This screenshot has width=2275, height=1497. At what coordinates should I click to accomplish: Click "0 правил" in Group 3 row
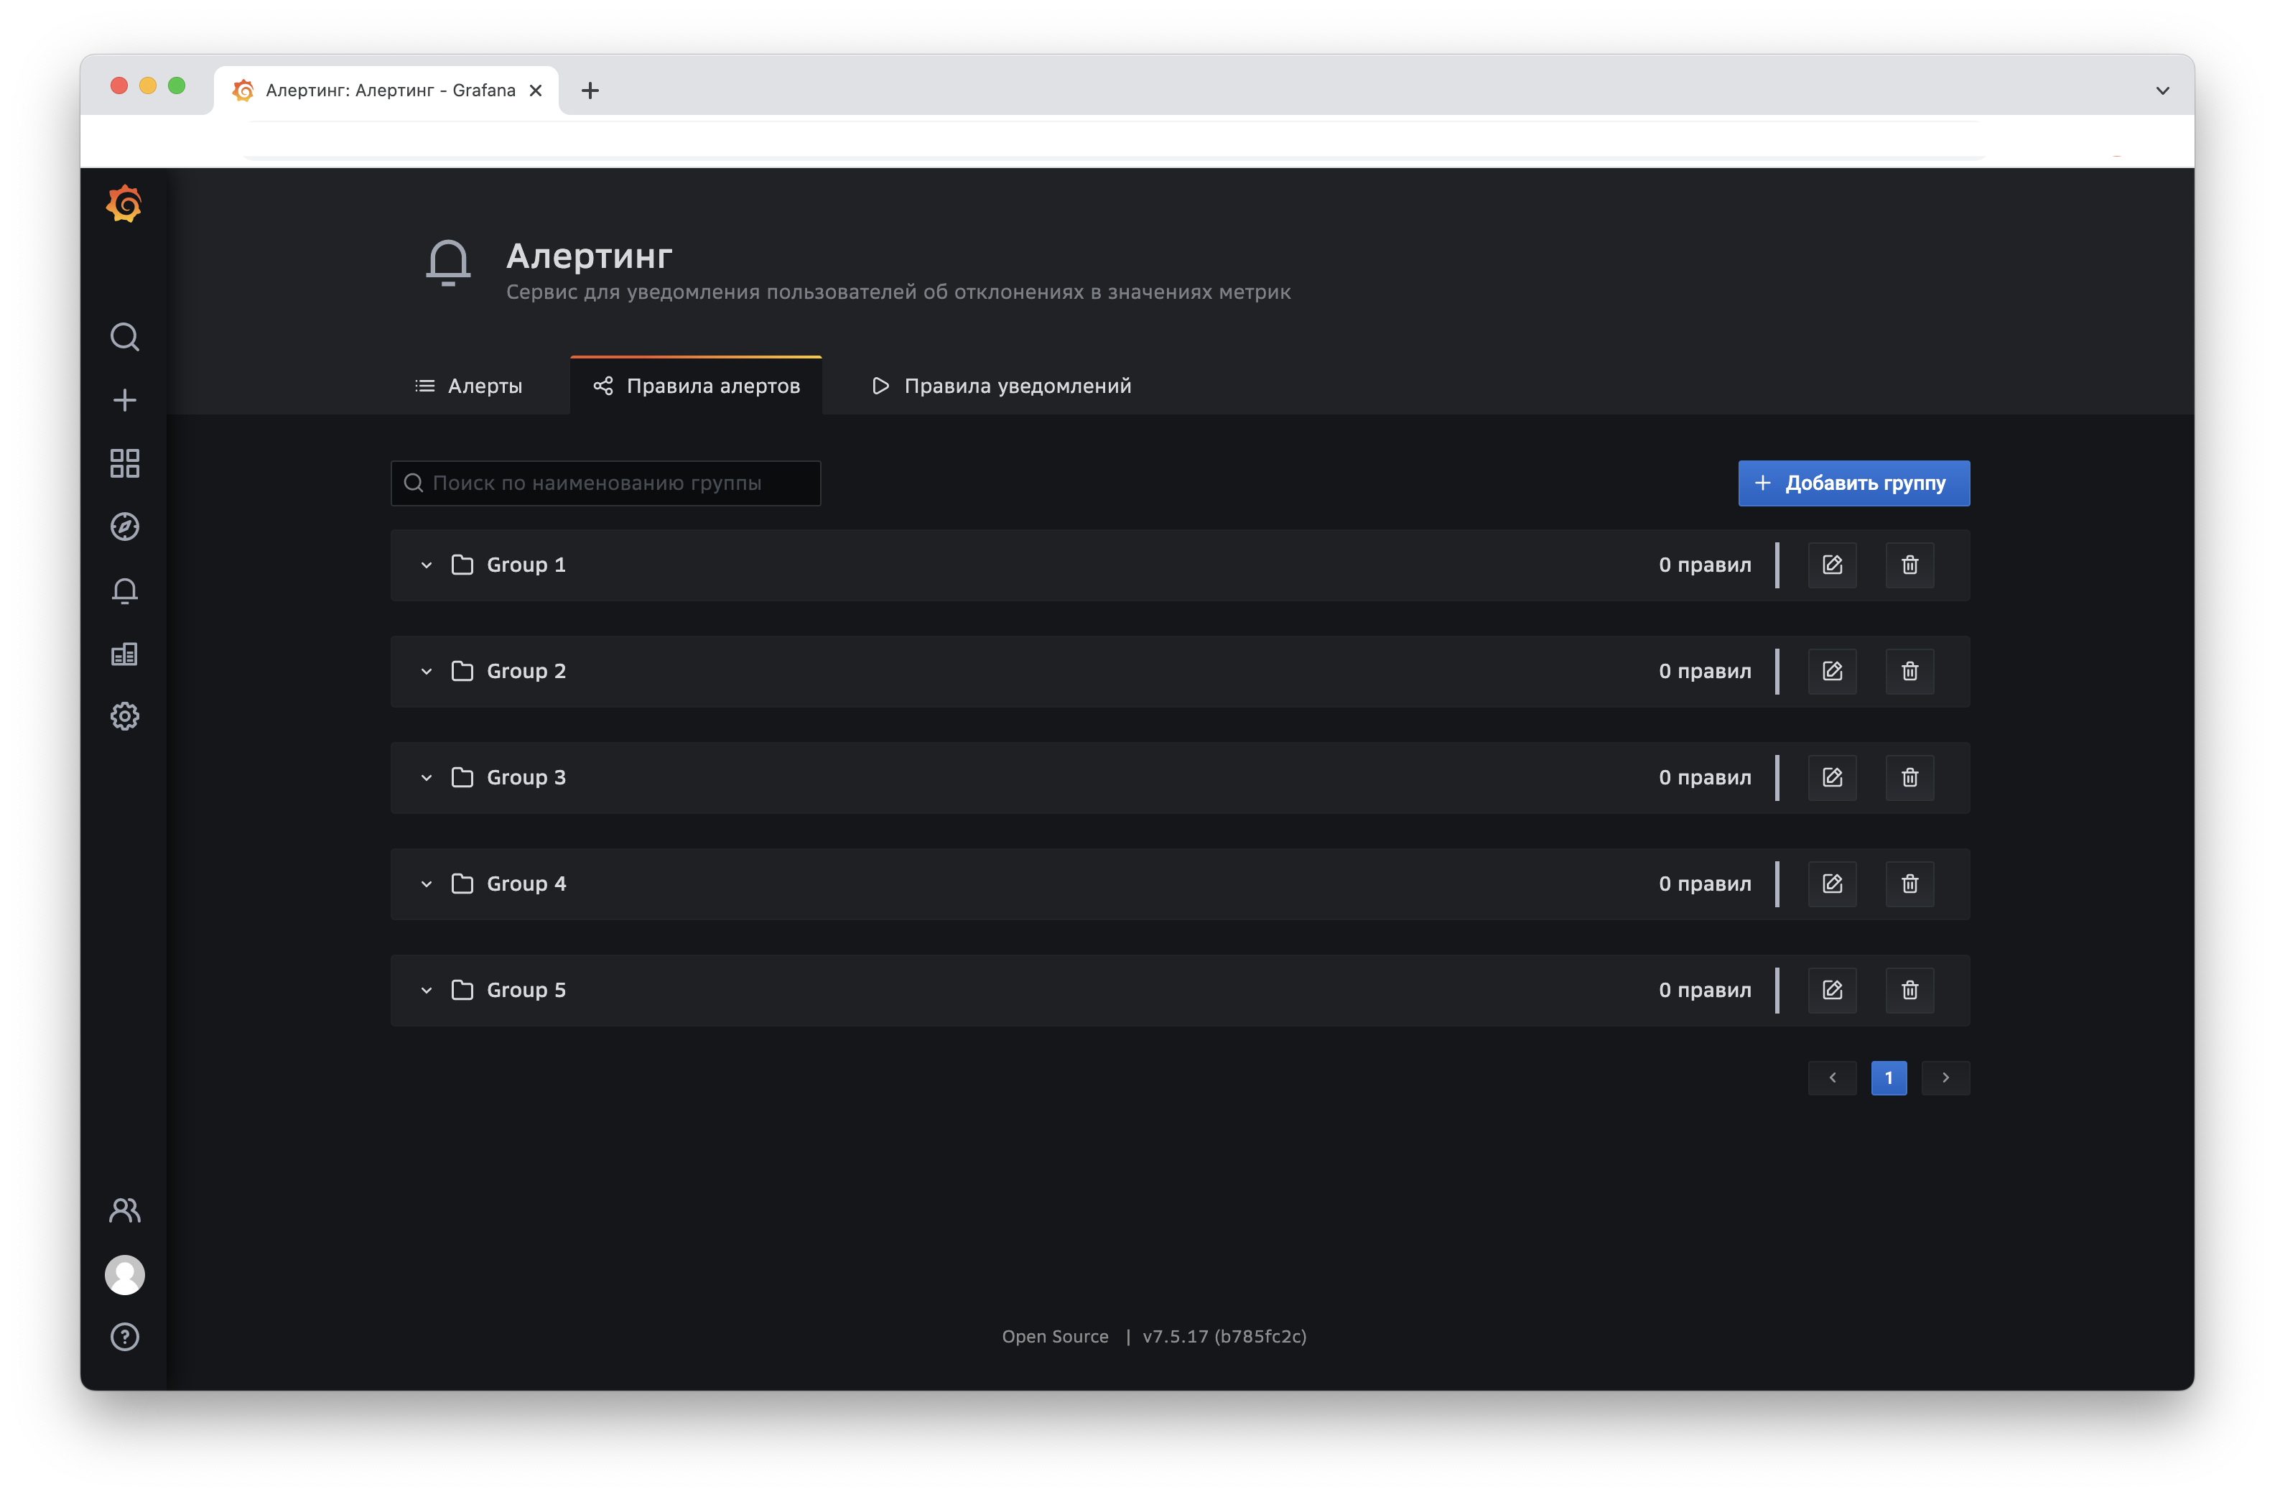click(x=1706, y=777)
